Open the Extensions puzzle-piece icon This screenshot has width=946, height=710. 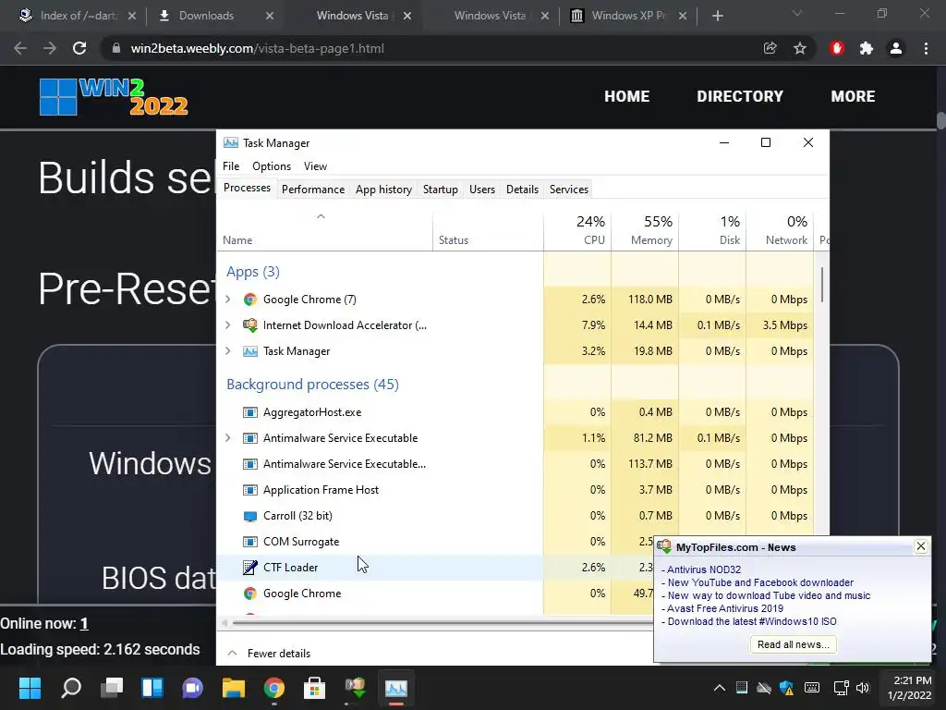pyautogui.click(x=867, y=48)
